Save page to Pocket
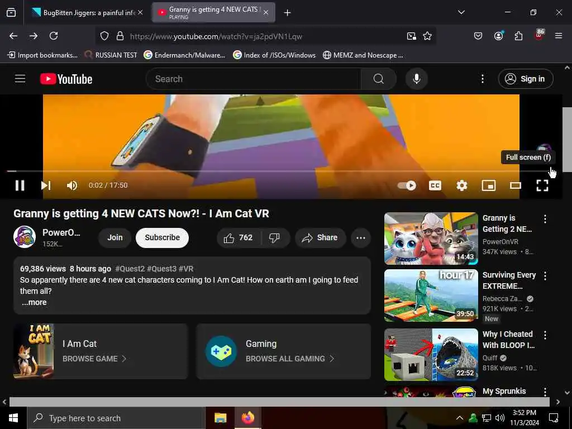The width and height of the screenshot is (572, 429). coord(478,36)
